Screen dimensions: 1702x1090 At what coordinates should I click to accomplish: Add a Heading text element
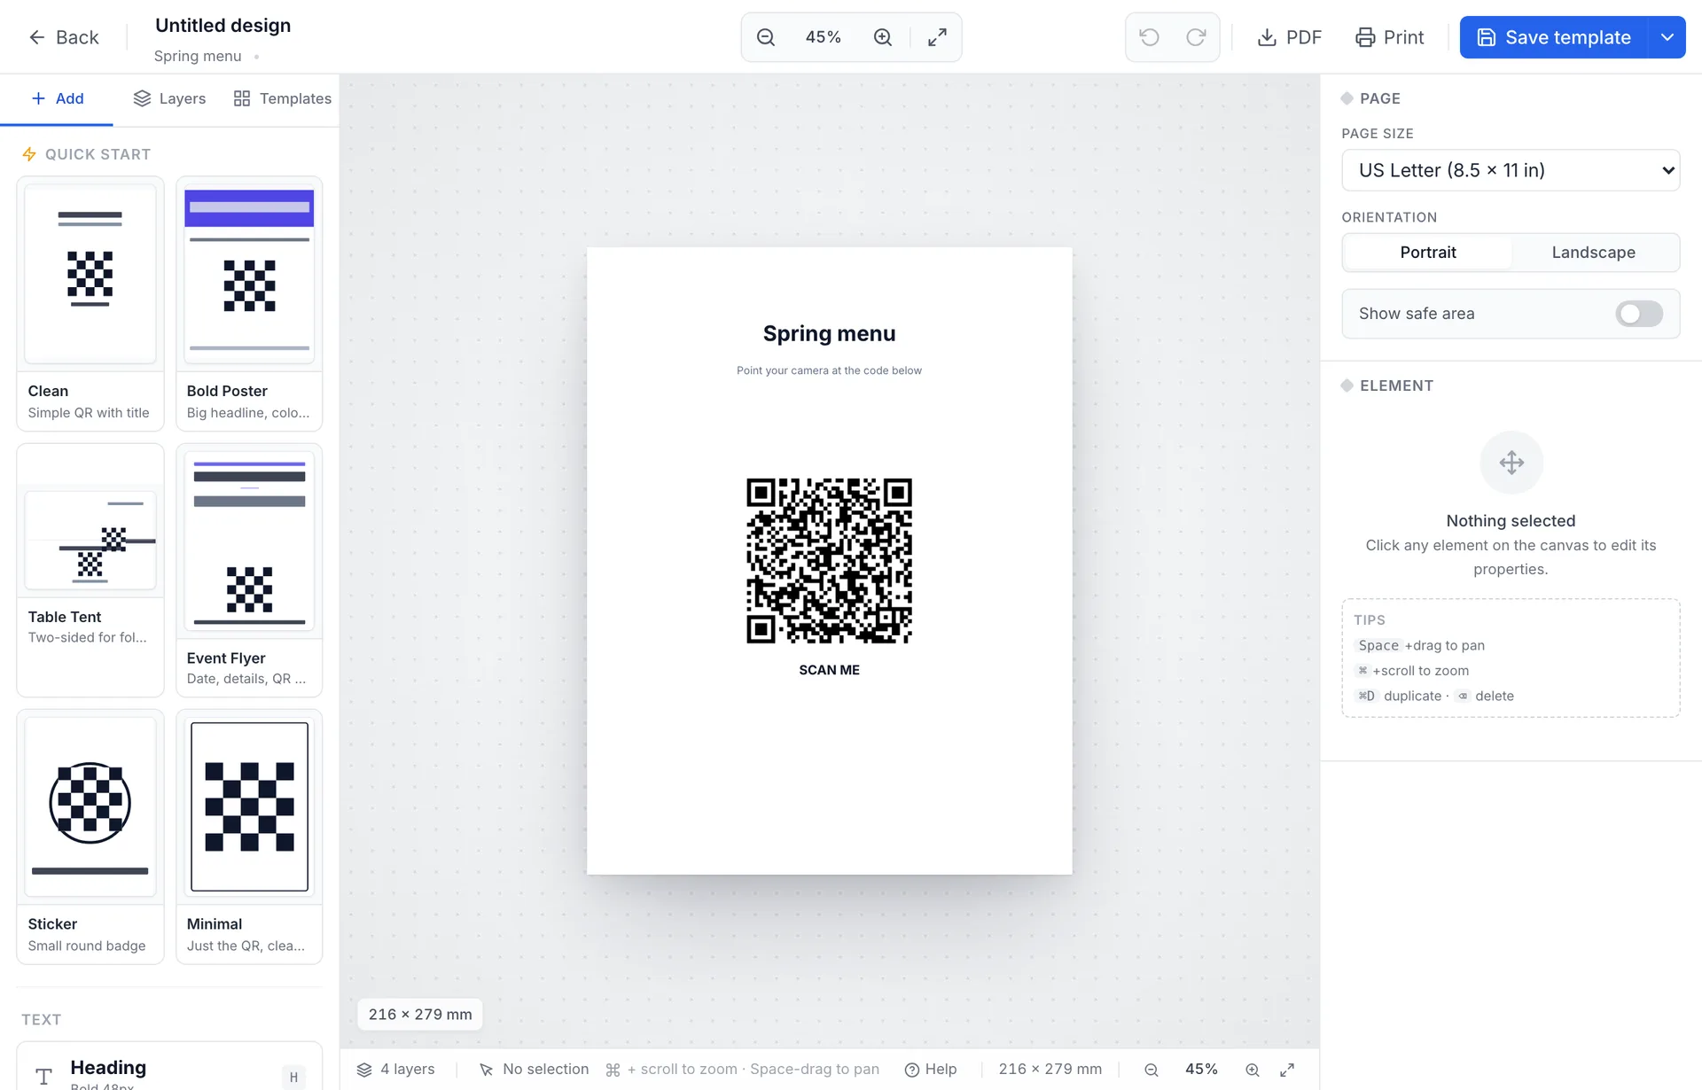(169, 1068)
